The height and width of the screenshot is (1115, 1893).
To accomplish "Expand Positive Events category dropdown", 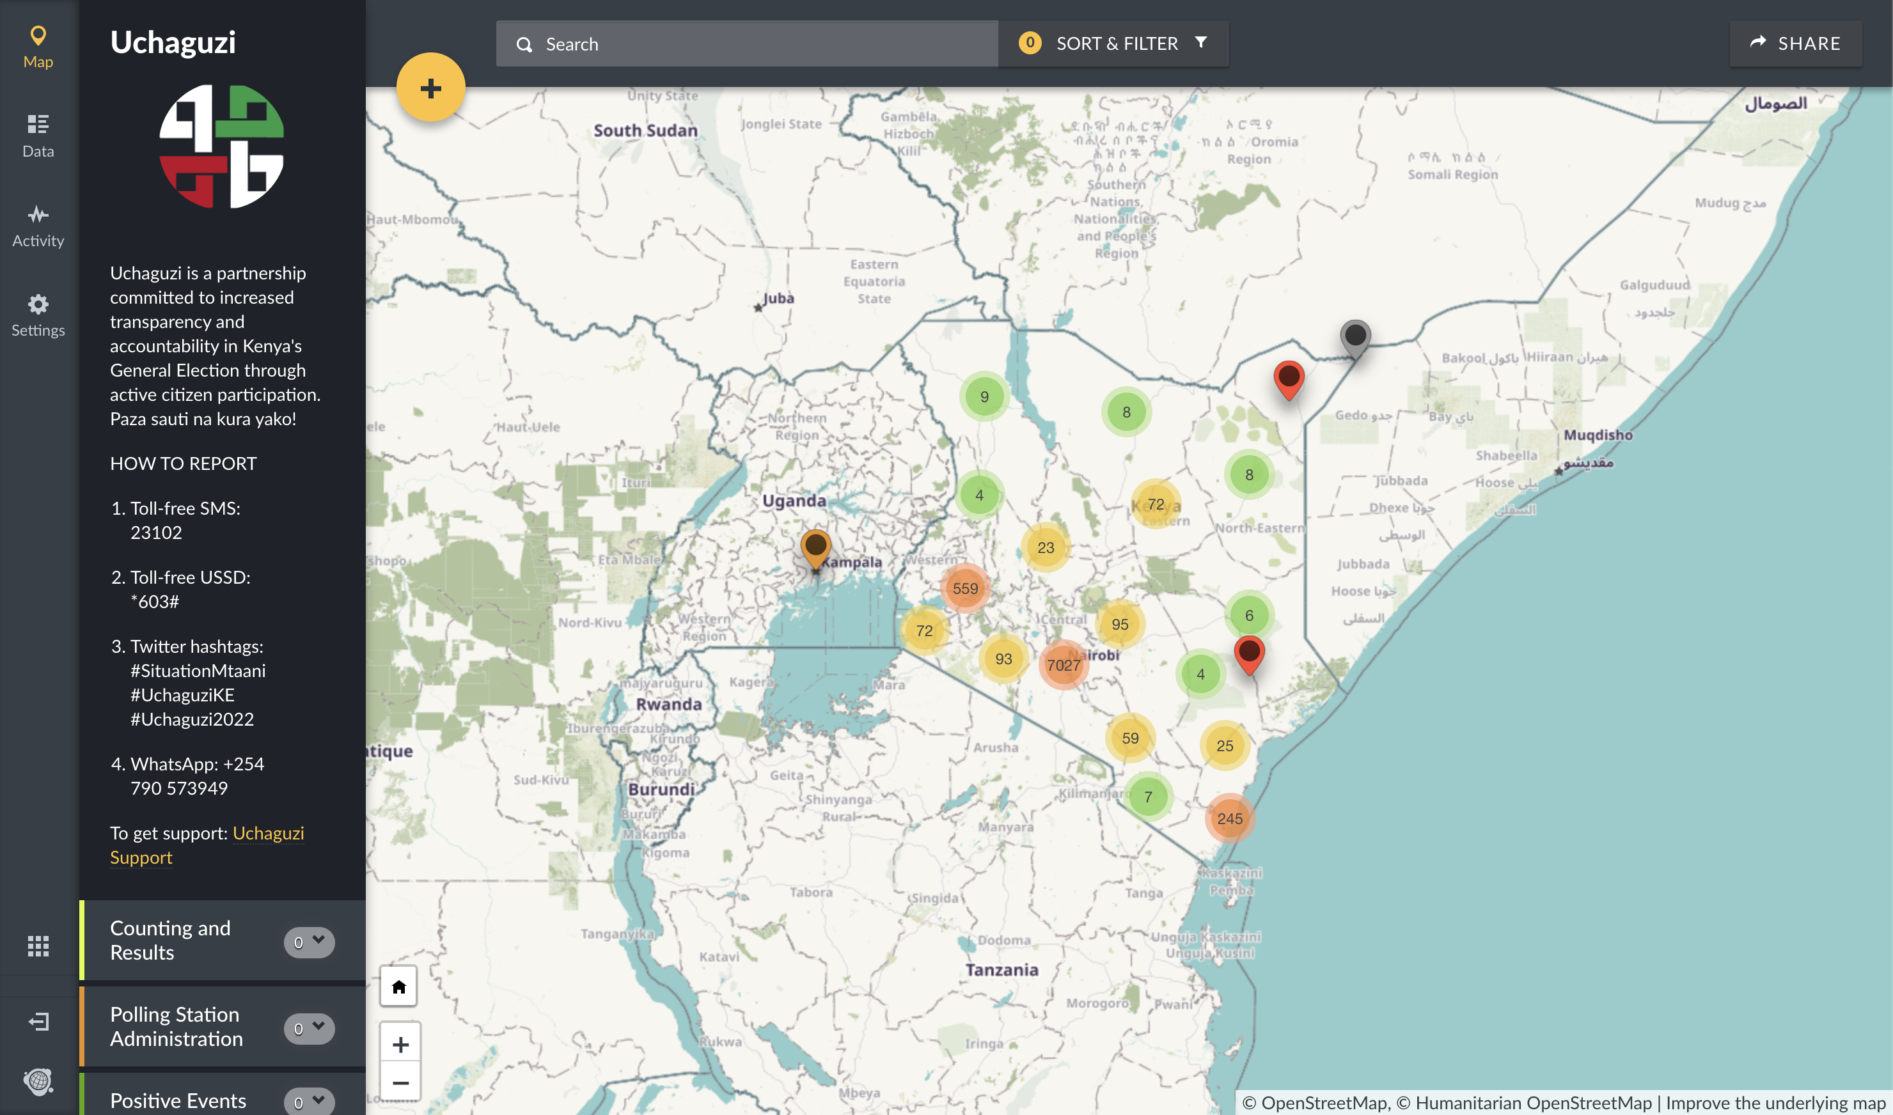I will [309, 1101].
